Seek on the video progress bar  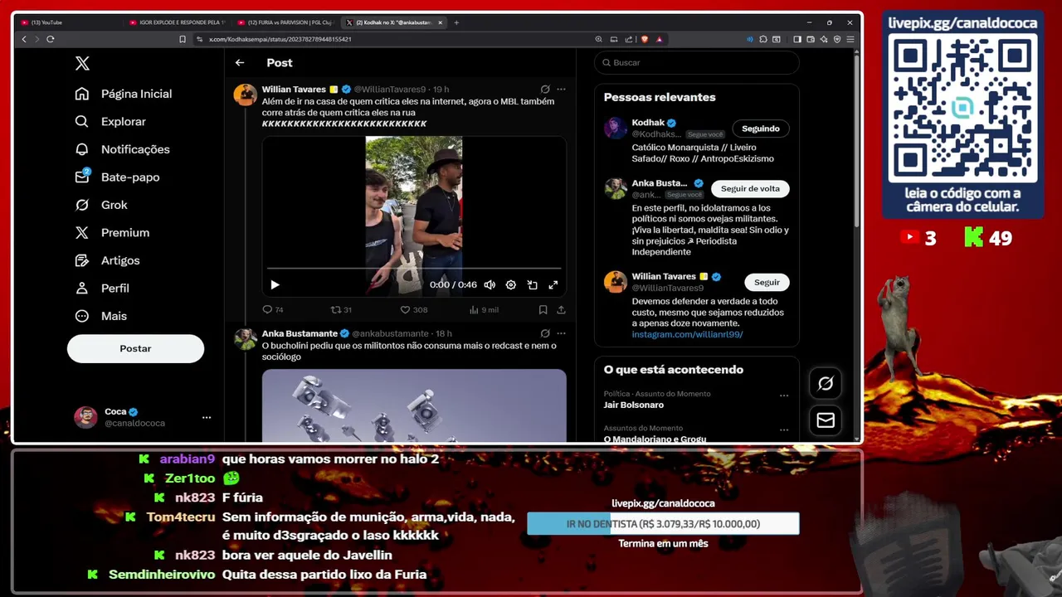[x=414, y=269]
